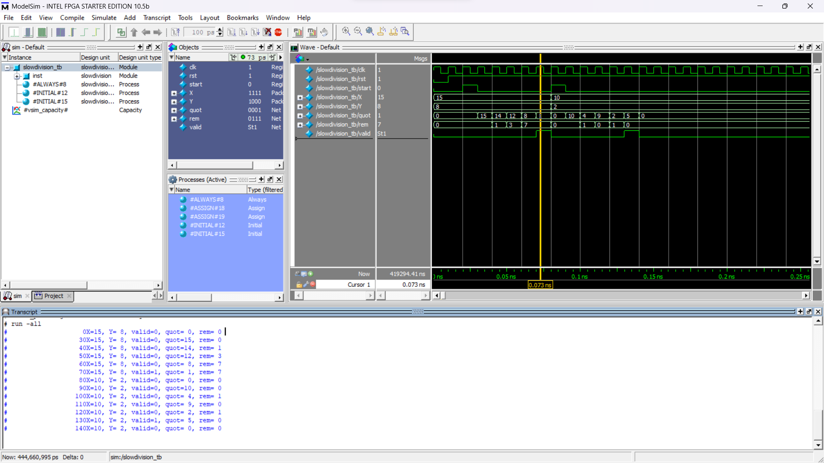Click the Zoom In magnifier icon

pos(346,31)
